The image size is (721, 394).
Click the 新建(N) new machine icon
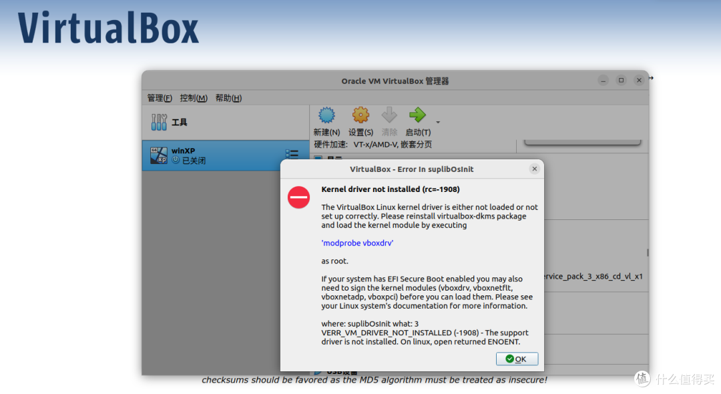pos(326,115)
